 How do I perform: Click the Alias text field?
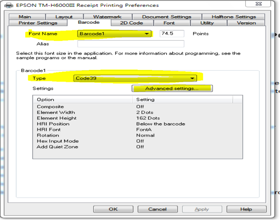coord(131,44)
